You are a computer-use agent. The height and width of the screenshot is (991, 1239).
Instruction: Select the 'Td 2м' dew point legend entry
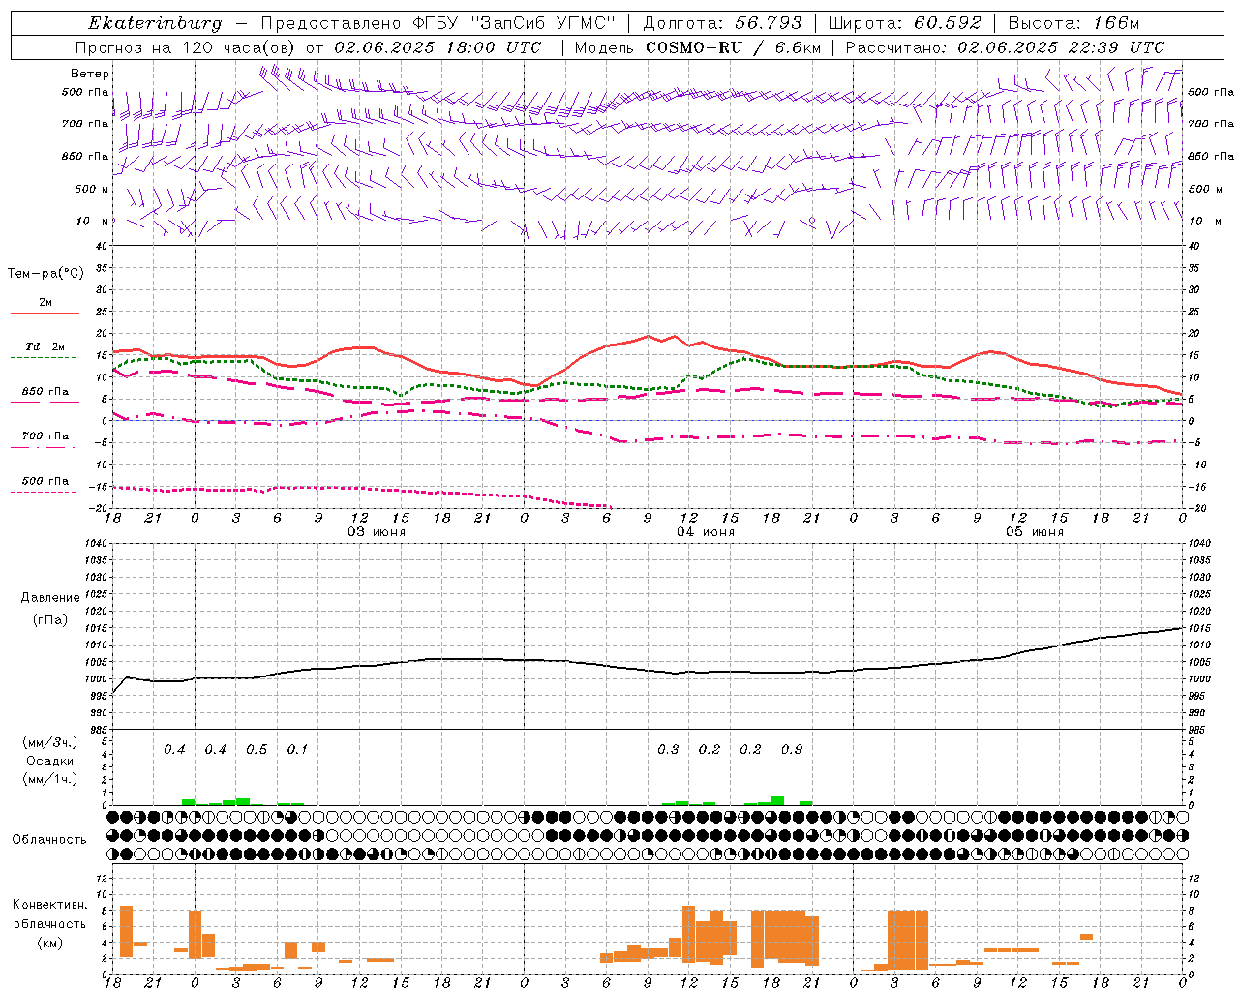[x=45, y=346]
